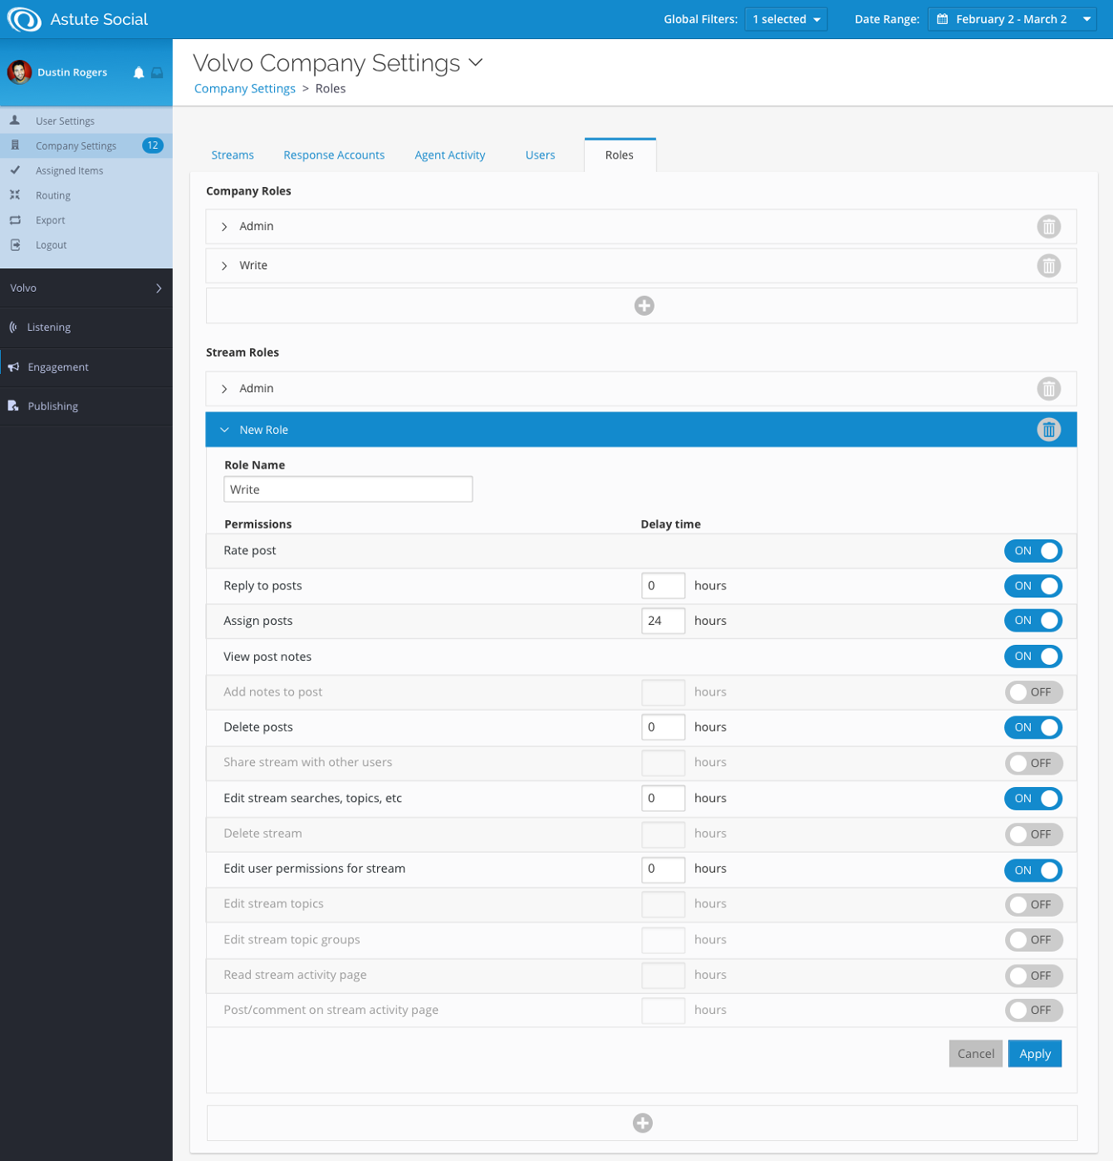The image size is (1113, 1161).
Task: Click the Astute Social logo icon
Action: pos(24,19)
